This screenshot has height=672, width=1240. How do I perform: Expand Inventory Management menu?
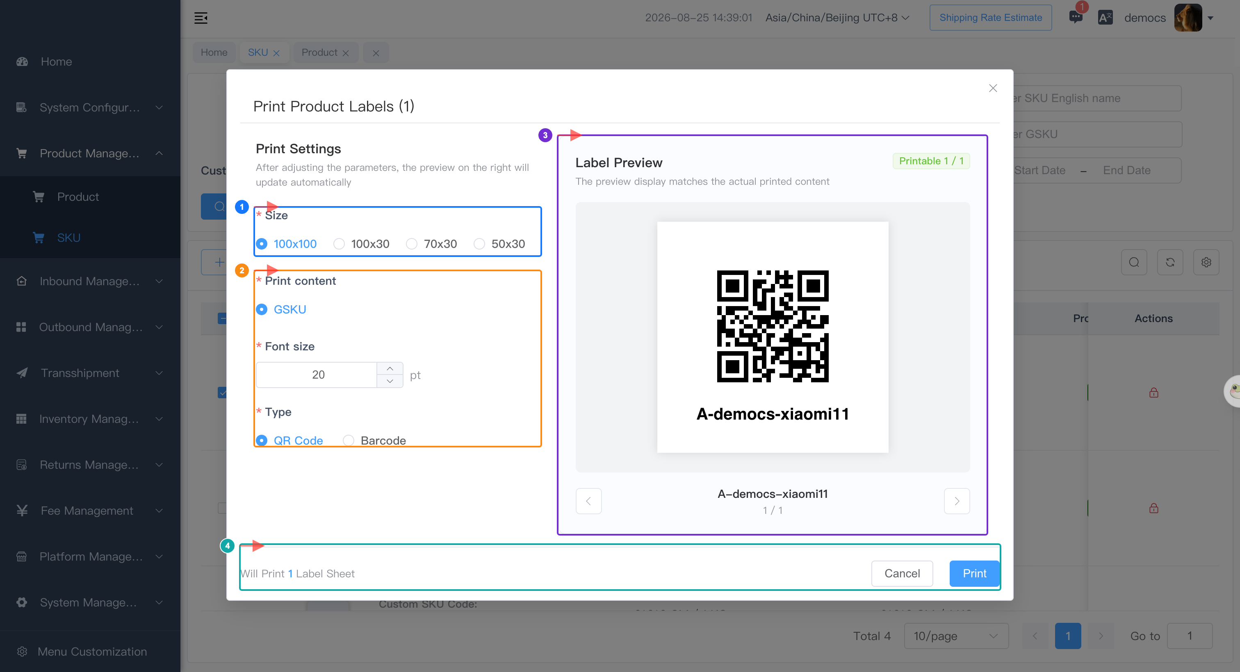click(x=160, y=419)
